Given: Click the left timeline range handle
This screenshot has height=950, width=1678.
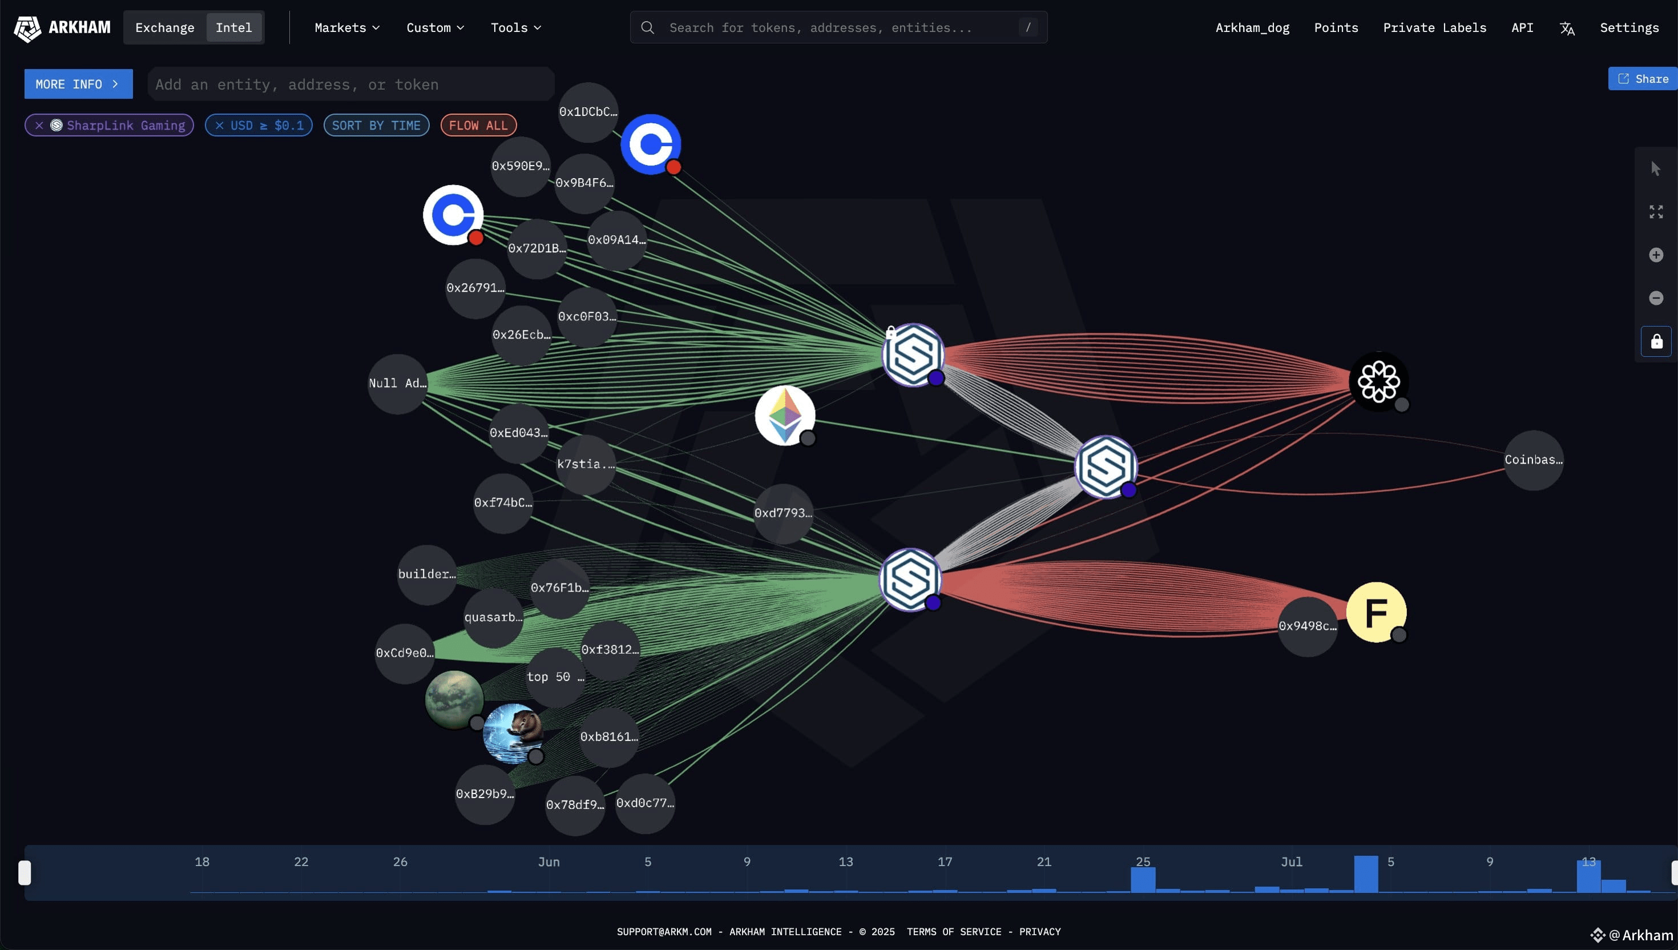Looking at the screenshot, I should [24, 872].
